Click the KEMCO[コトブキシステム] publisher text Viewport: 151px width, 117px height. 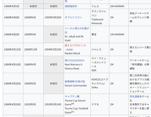(100, 82)
